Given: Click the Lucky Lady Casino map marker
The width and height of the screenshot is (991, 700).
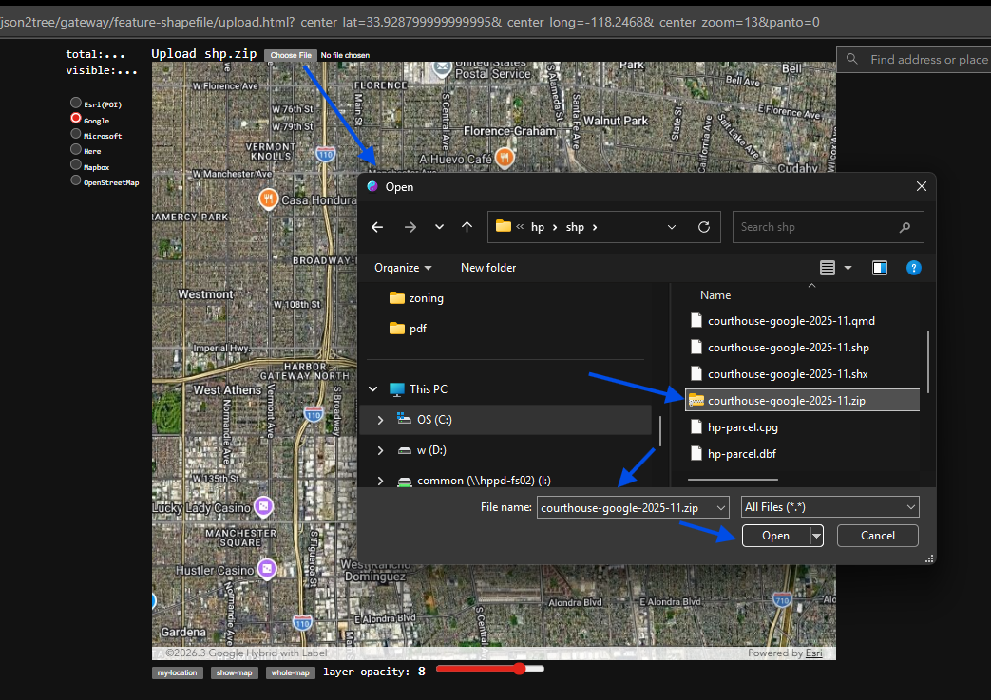Looking at the screenshot, I should coord(265,504).
